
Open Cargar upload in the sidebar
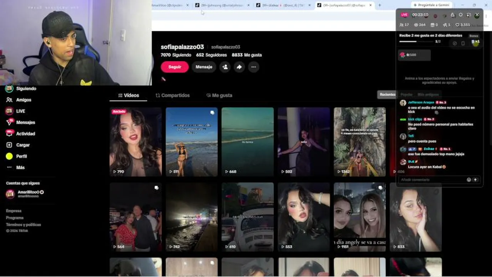(18, 145)
